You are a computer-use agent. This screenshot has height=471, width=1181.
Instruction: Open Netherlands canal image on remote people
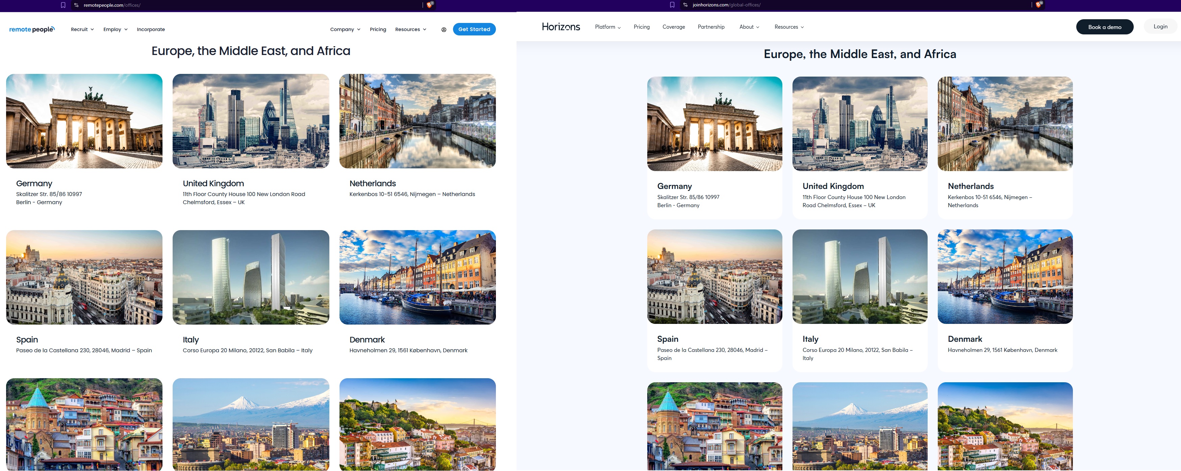417,121
